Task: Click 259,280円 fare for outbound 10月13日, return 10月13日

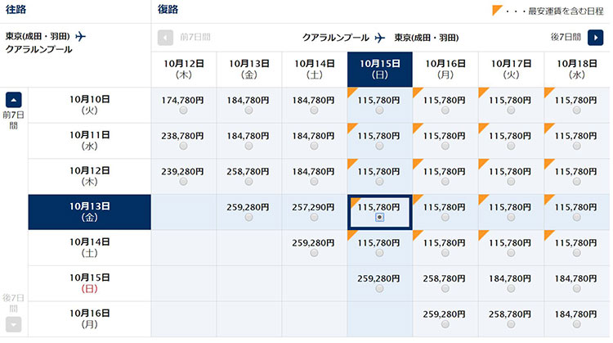Action: click(248, 207)
